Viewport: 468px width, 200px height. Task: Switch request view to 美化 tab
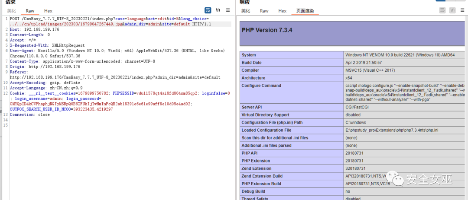[11, 11]
